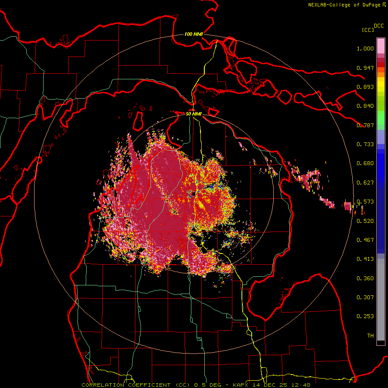
Task: Click the 0.307 legend value
Action: 365,297
